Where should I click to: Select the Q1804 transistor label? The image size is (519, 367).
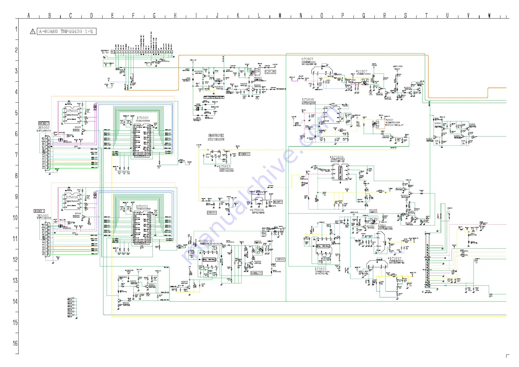[x=437, y=123]
